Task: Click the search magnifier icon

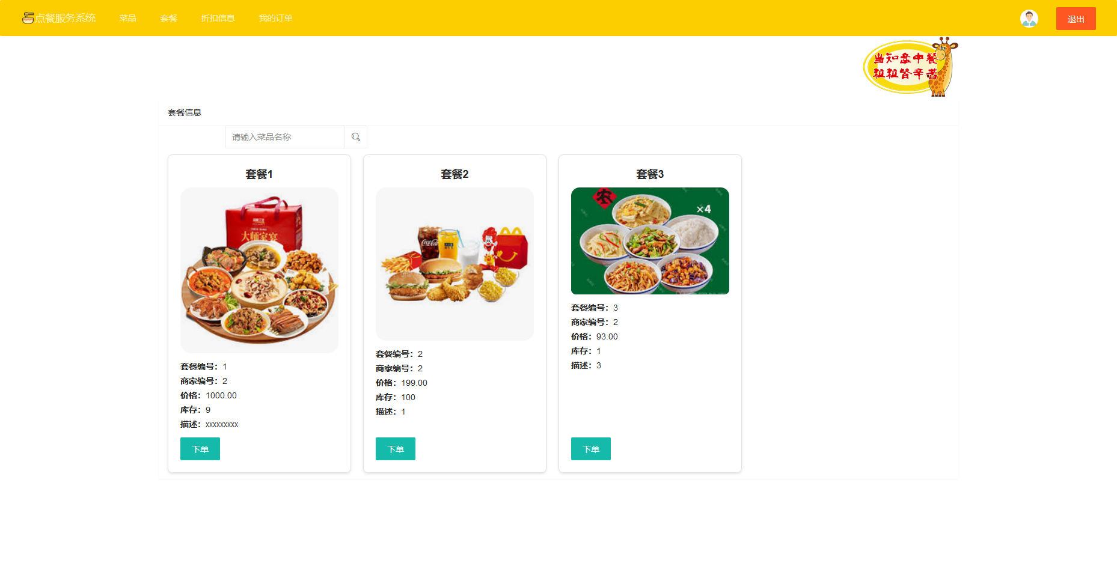Action: (x=356, y=137)
